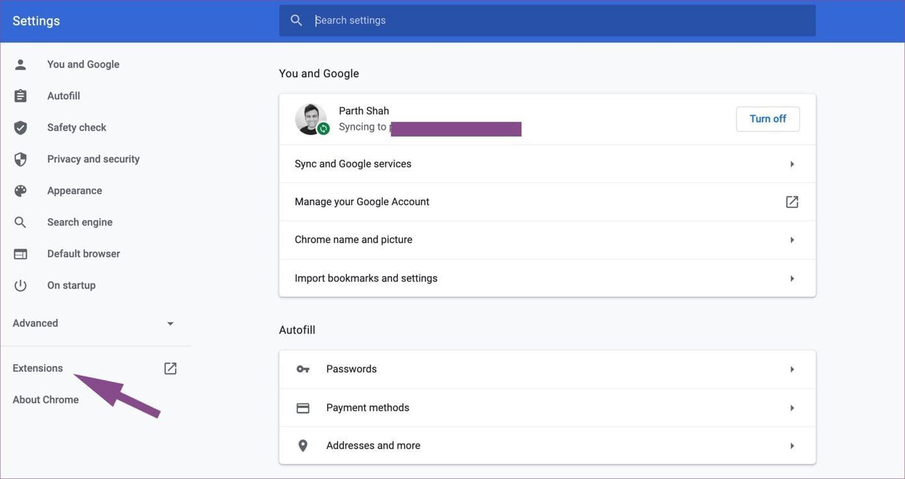905x479 pixels.
Task: Click Sync and Google services text
Action: pos(353,164)
